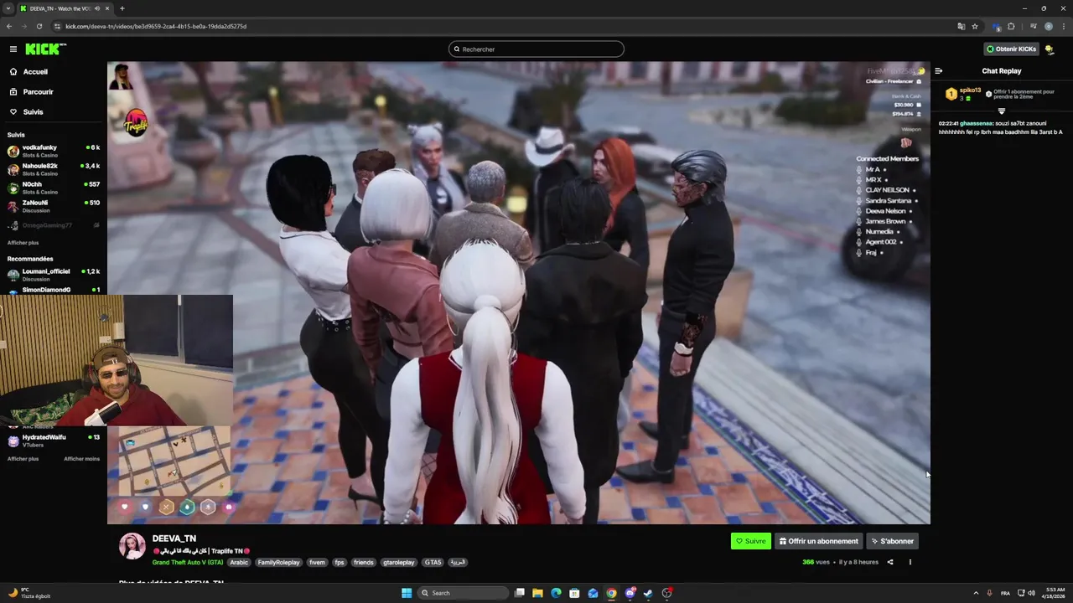The image size is (1073, 603).
Task: Open ZaNouNi channel in sidebar
Action: [54, 207]
